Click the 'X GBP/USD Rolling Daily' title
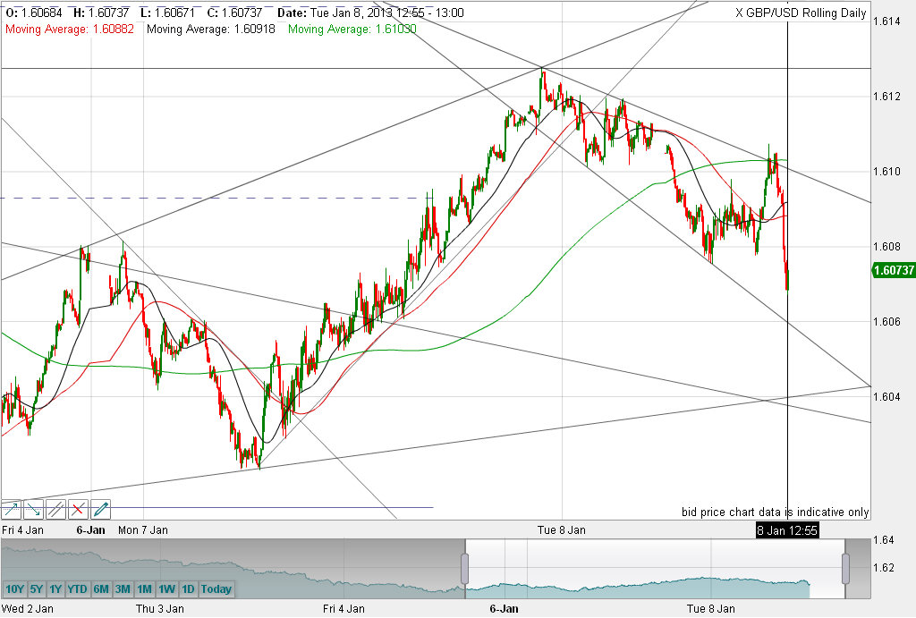 coord(801,13)
